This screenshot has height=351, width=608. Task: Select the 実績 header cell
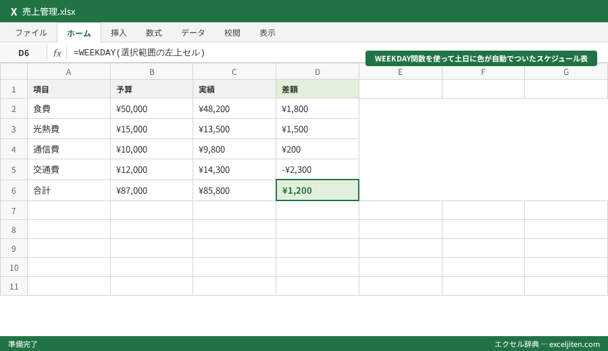pos(234,89)
